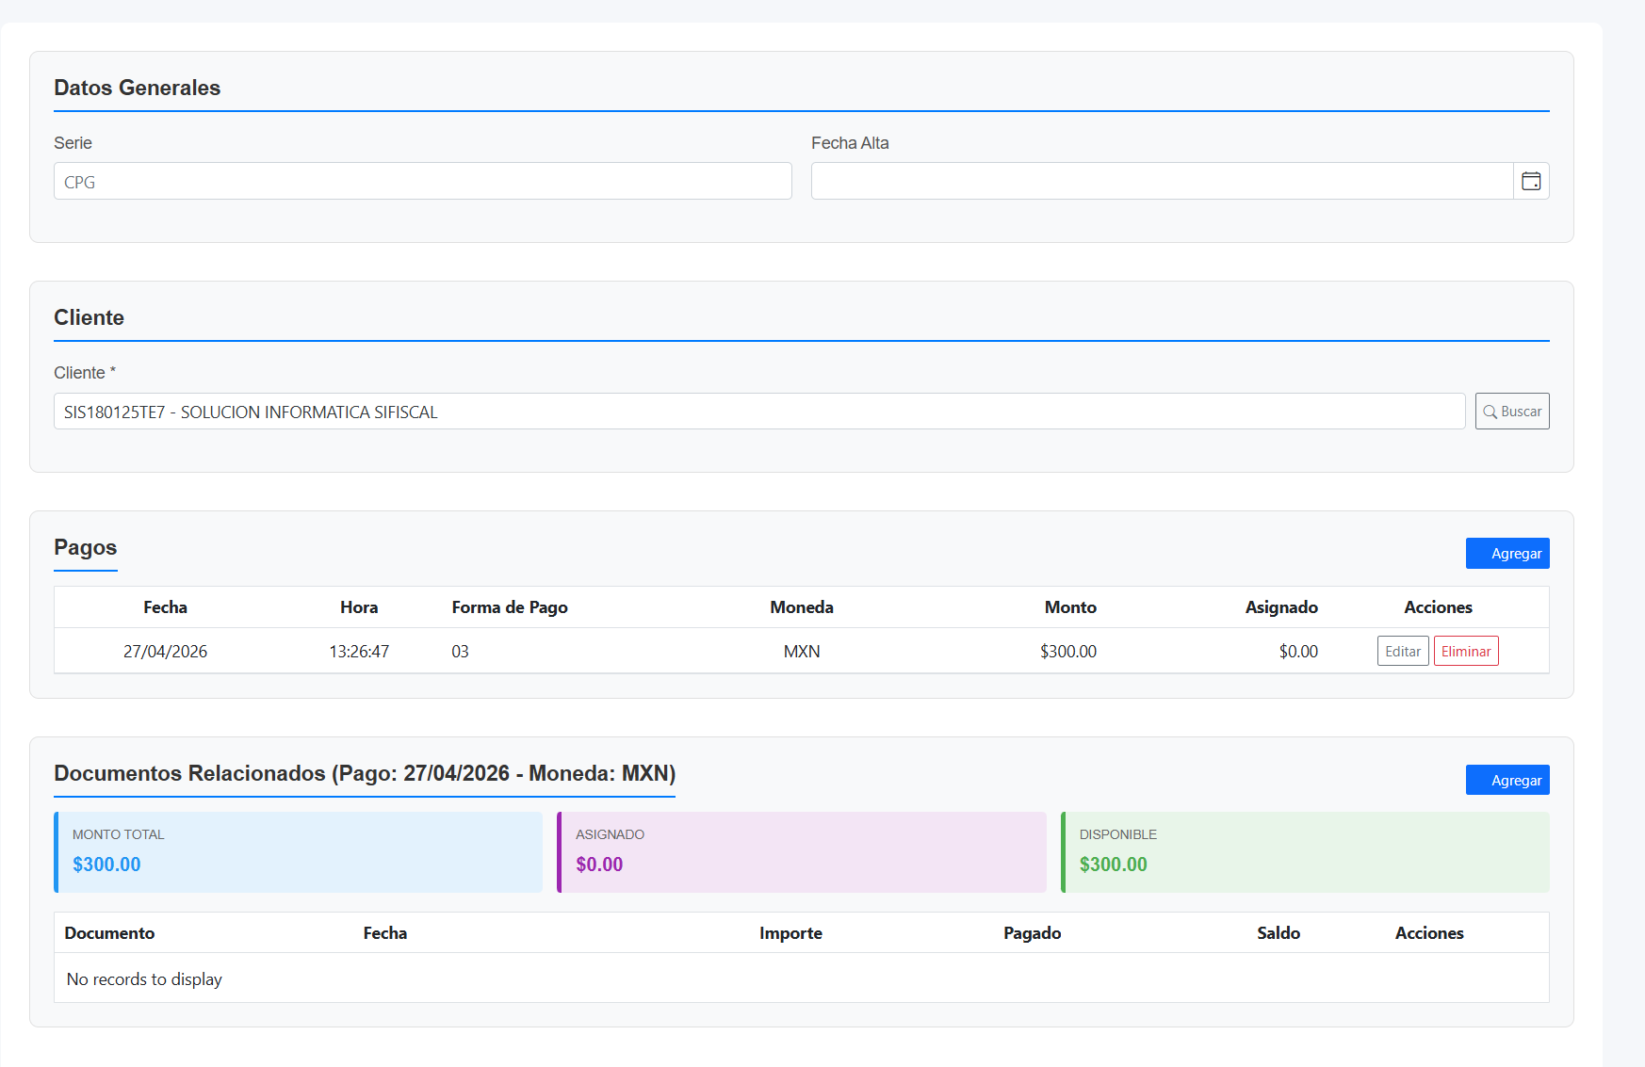Click the Asignado column header in Pagos

(1280, 607)
